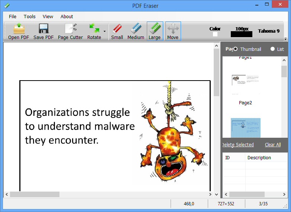Image resolution: width=291 pixels, height=212 pixels.
Task: Click the document horizontal scroll right arrow
Action: (210, 195)
